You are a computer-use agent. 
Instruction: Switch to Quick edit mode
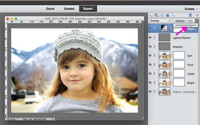point(50,9)
